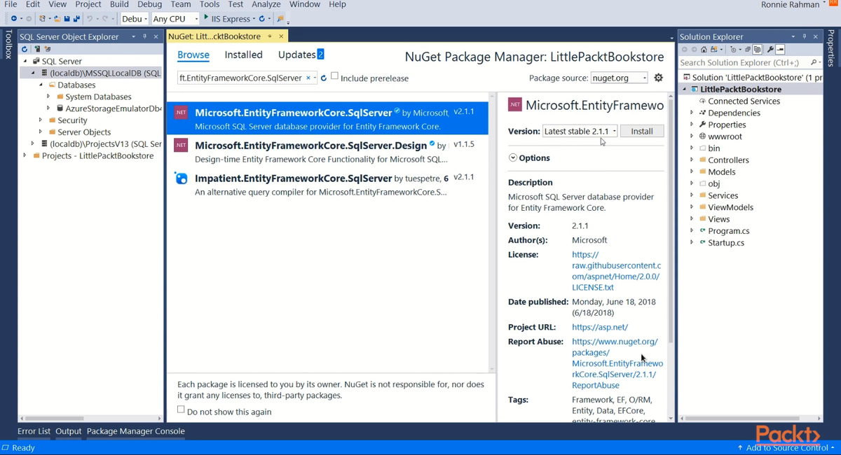Clear the NuGet search box text
Viewport: 841px width, 455px height.
click(308, 78)
